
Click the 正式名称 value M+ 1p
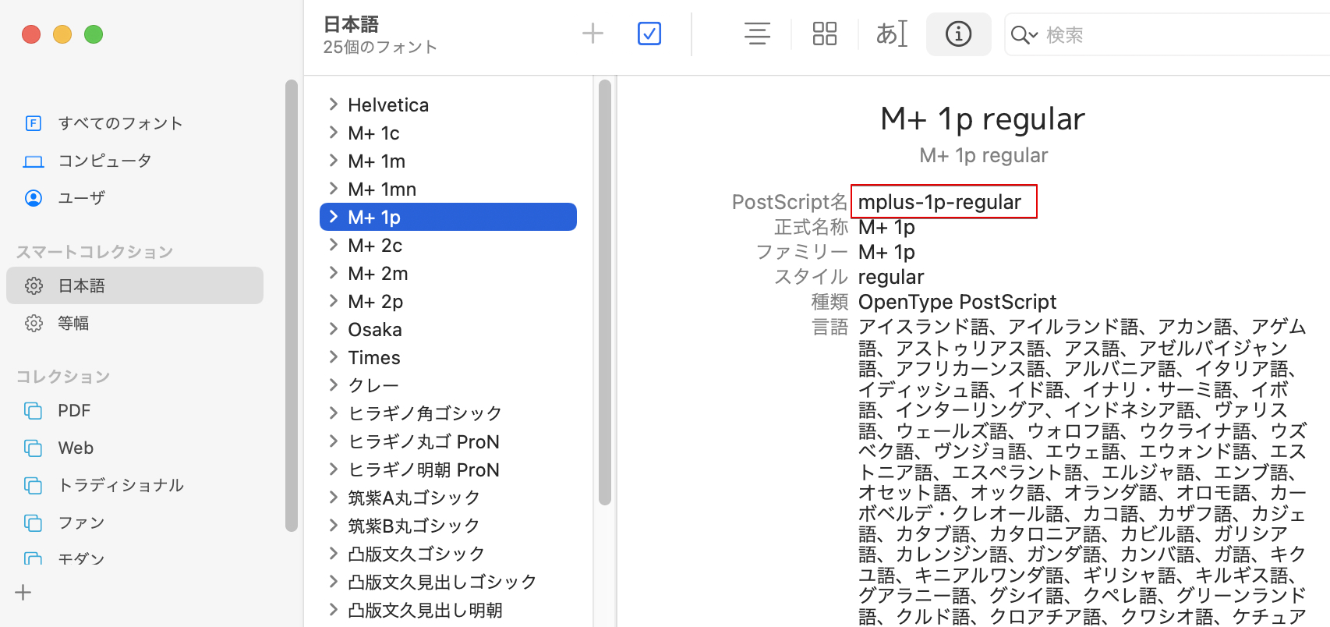click(x=886, y=227)
